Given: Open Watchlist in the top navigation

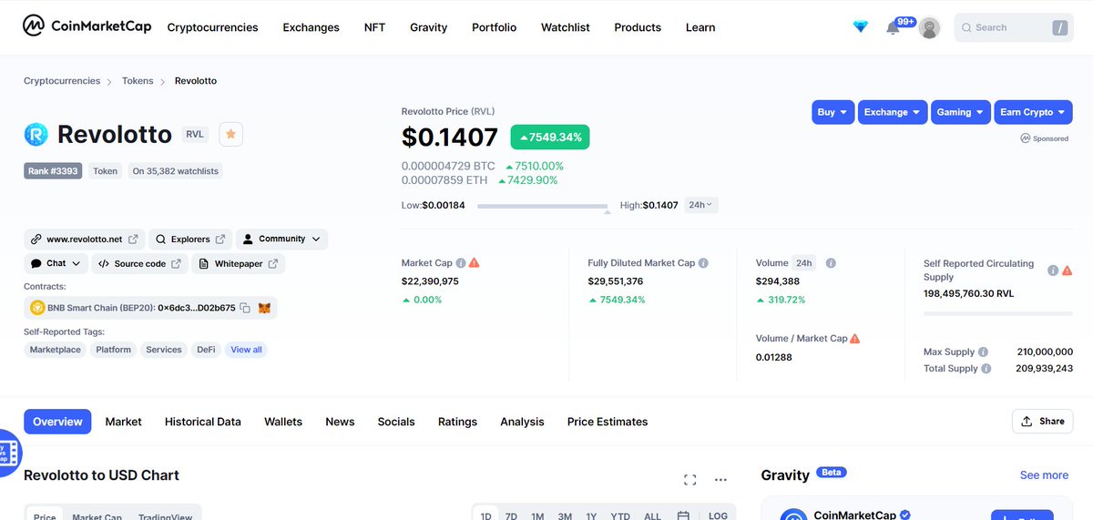Looking at the screenshot, I should (x=565, y=27).
